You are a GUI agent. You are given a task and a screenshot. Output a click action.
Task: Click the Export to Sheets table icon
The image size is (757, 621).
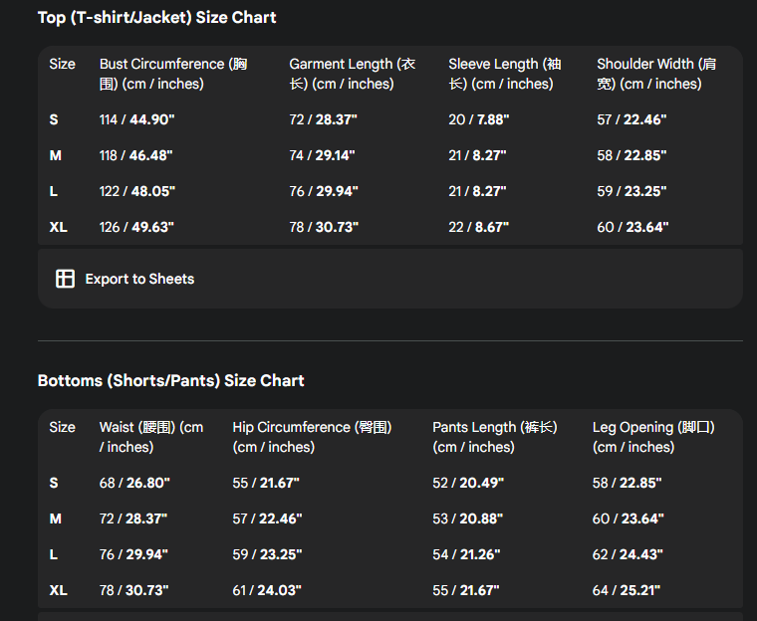coord(65,279)
